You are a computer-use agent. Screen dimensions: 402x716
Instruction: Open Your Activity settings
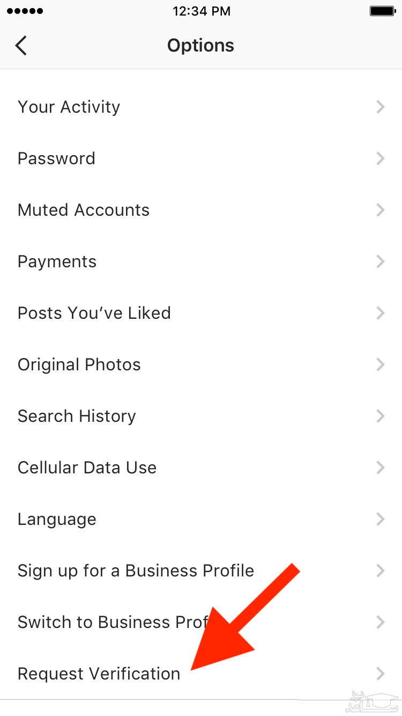coord(69,107)
